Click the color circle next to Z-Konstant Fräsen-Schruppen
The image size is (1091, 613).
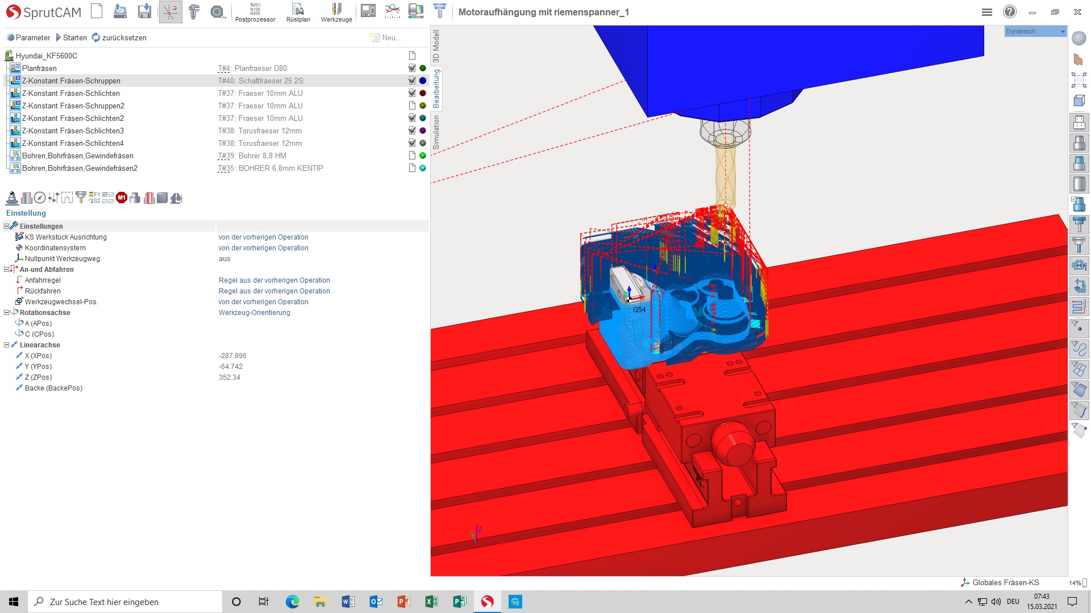(423, 81)
